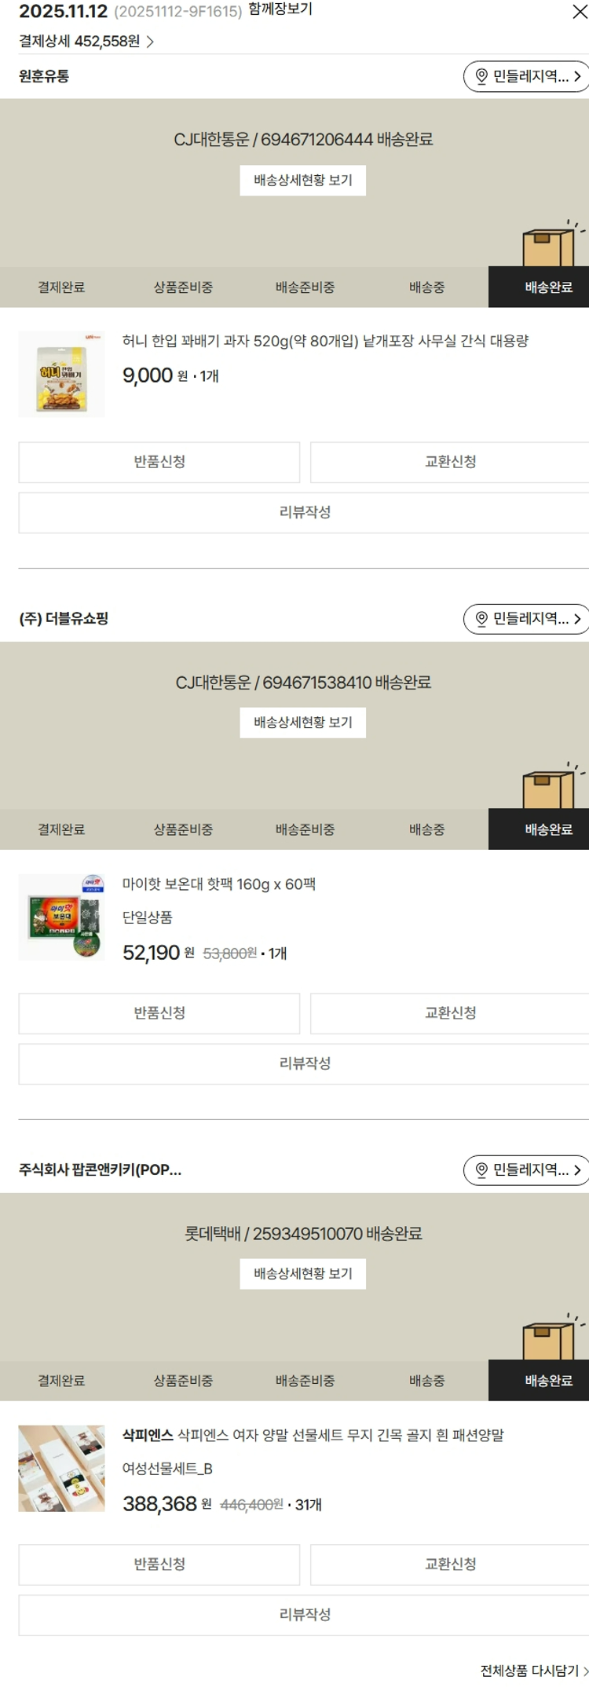Close the order detail page with X
Viewport: 589px width, 1702px height.
[x=580, y=12]
